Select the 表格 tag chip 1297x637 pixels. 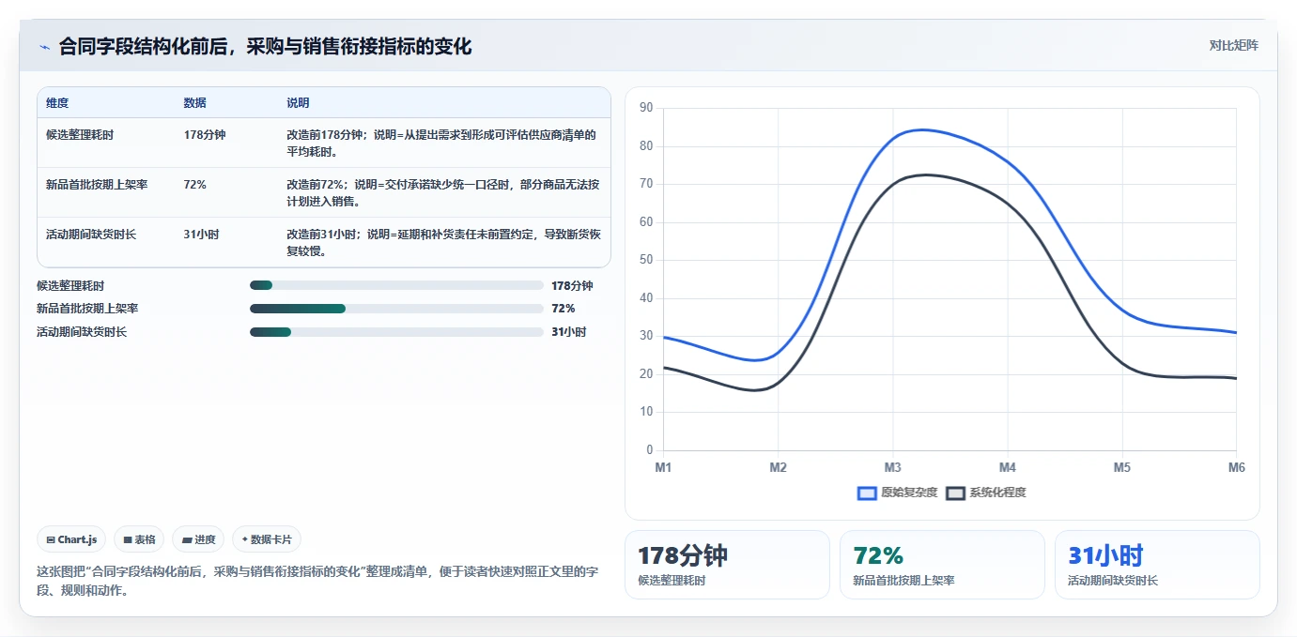coord(139,539)
